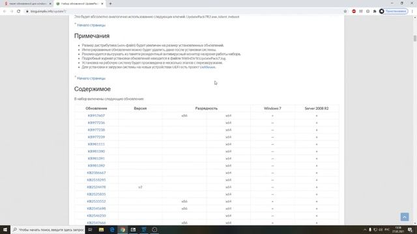This screenshot has height=234, width=417.
Task: Click the taskbar search box
Action: pos(48,229)
